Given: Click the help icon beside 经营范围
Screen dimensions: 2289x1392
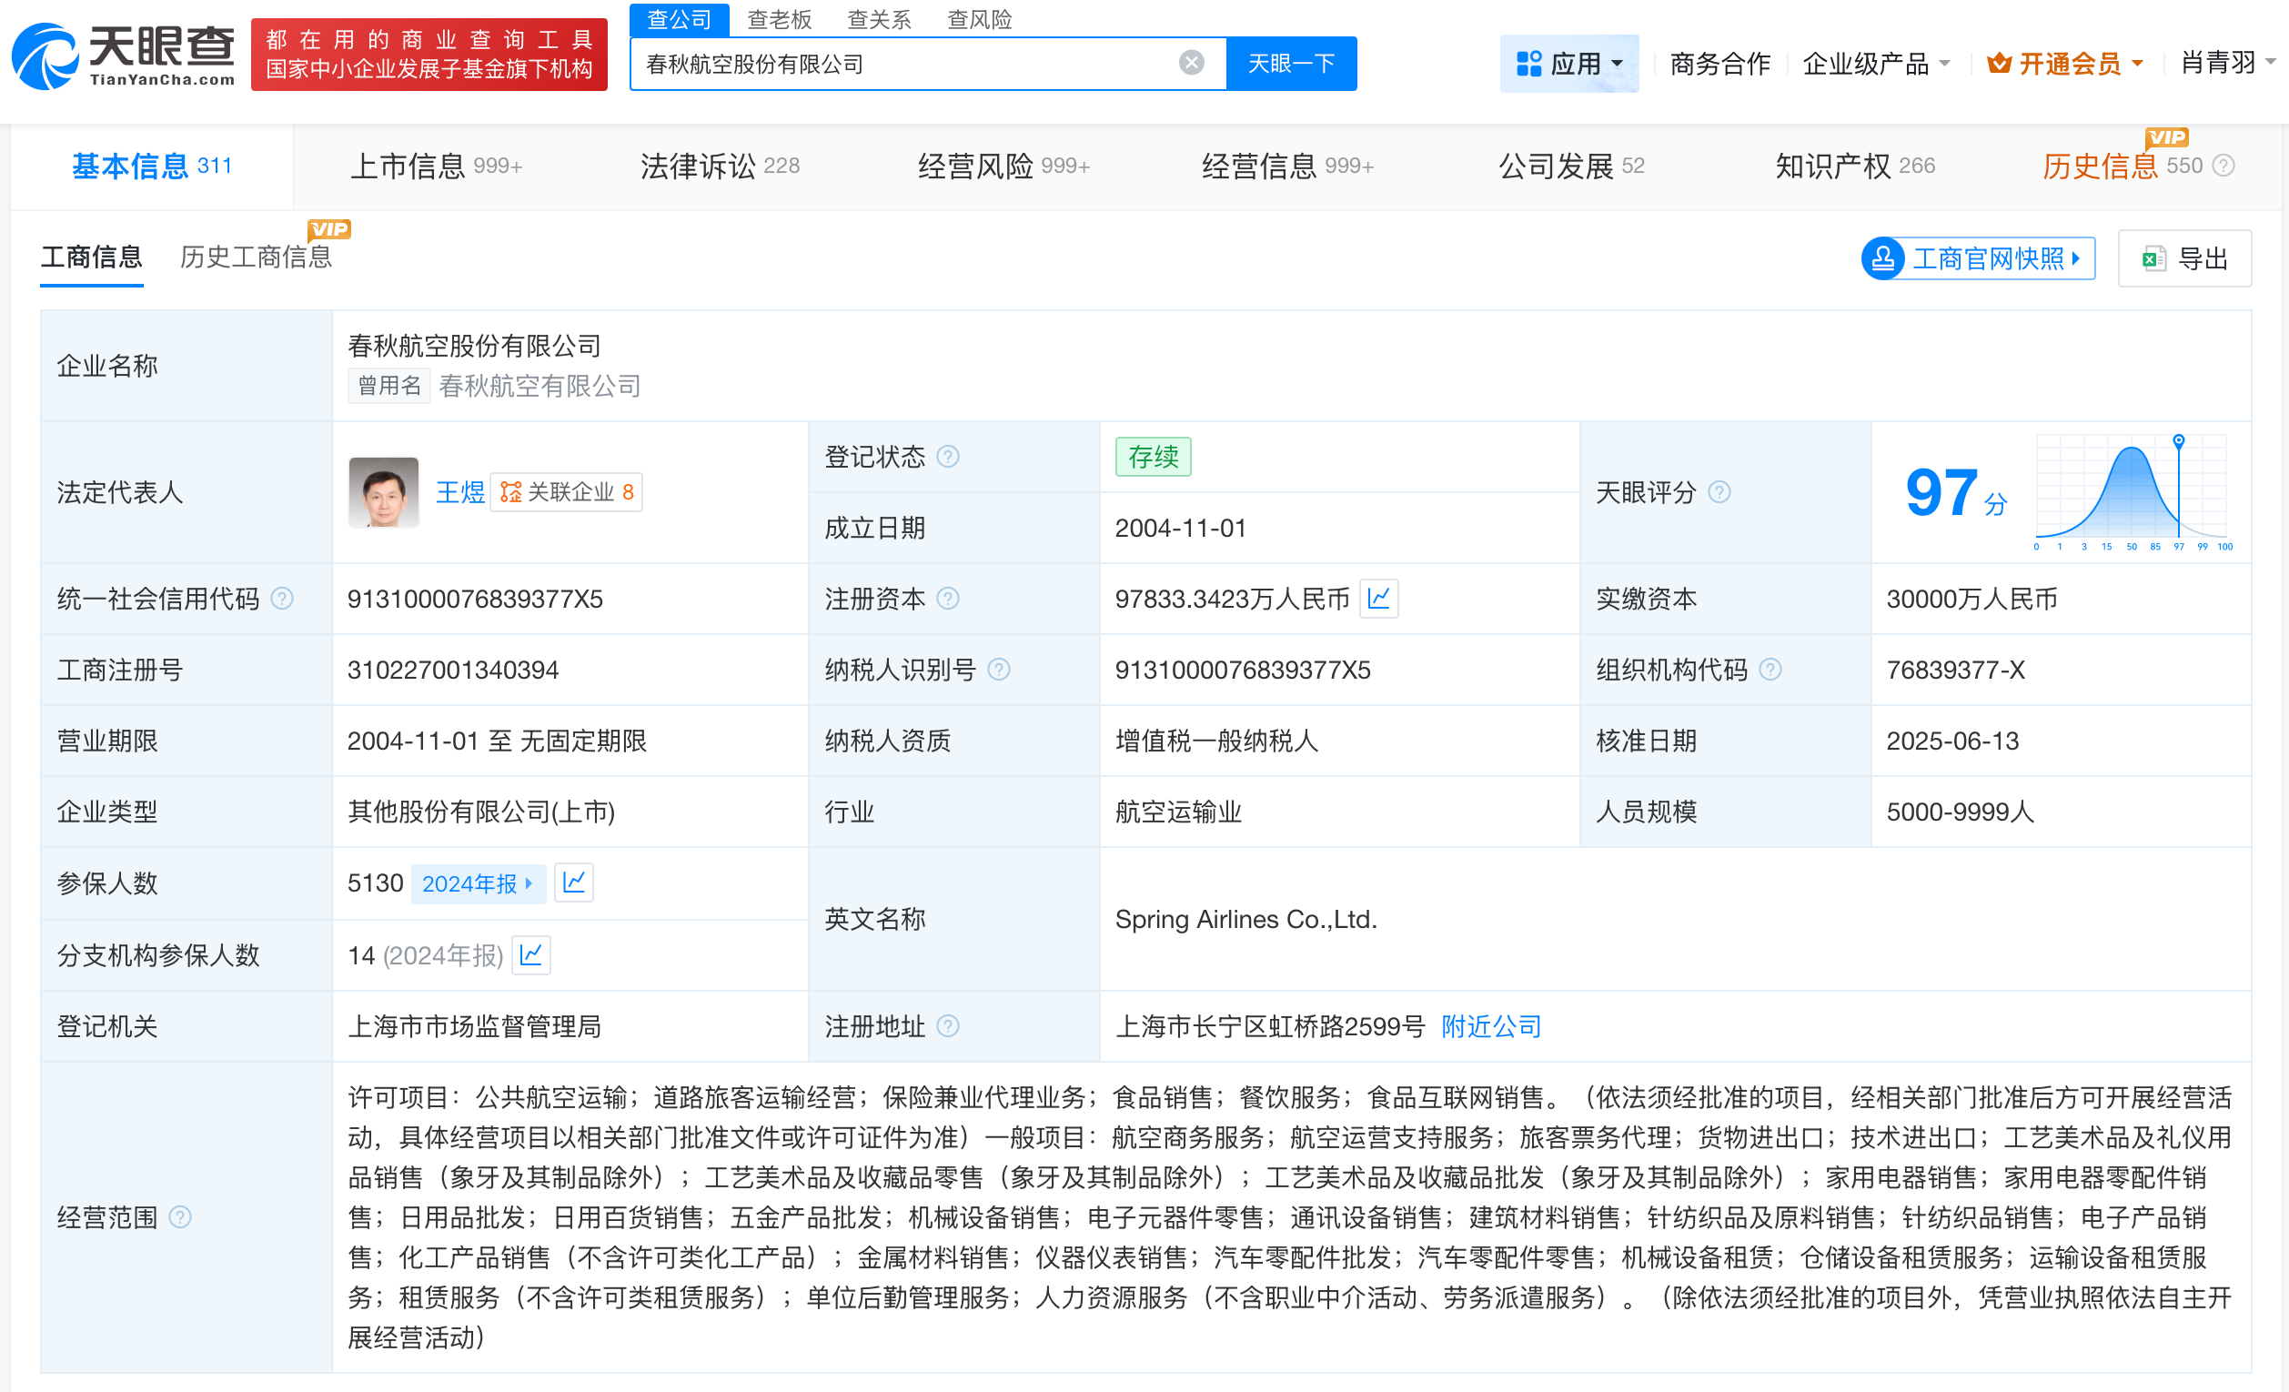Looking at the screenshot, I should [x=180, y=1218].
